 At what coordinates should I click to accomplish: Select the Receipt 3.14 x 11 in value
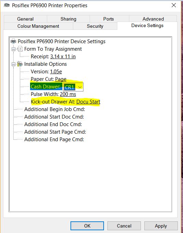click(x=63, y=57)
